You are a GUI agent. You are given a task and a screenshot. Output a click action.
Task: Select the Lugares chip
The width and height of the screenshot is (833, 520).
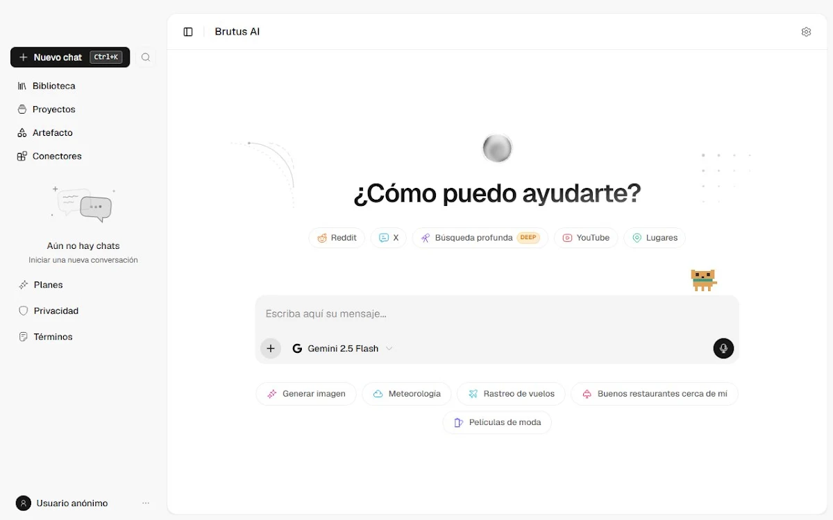(x=655, y=238)
